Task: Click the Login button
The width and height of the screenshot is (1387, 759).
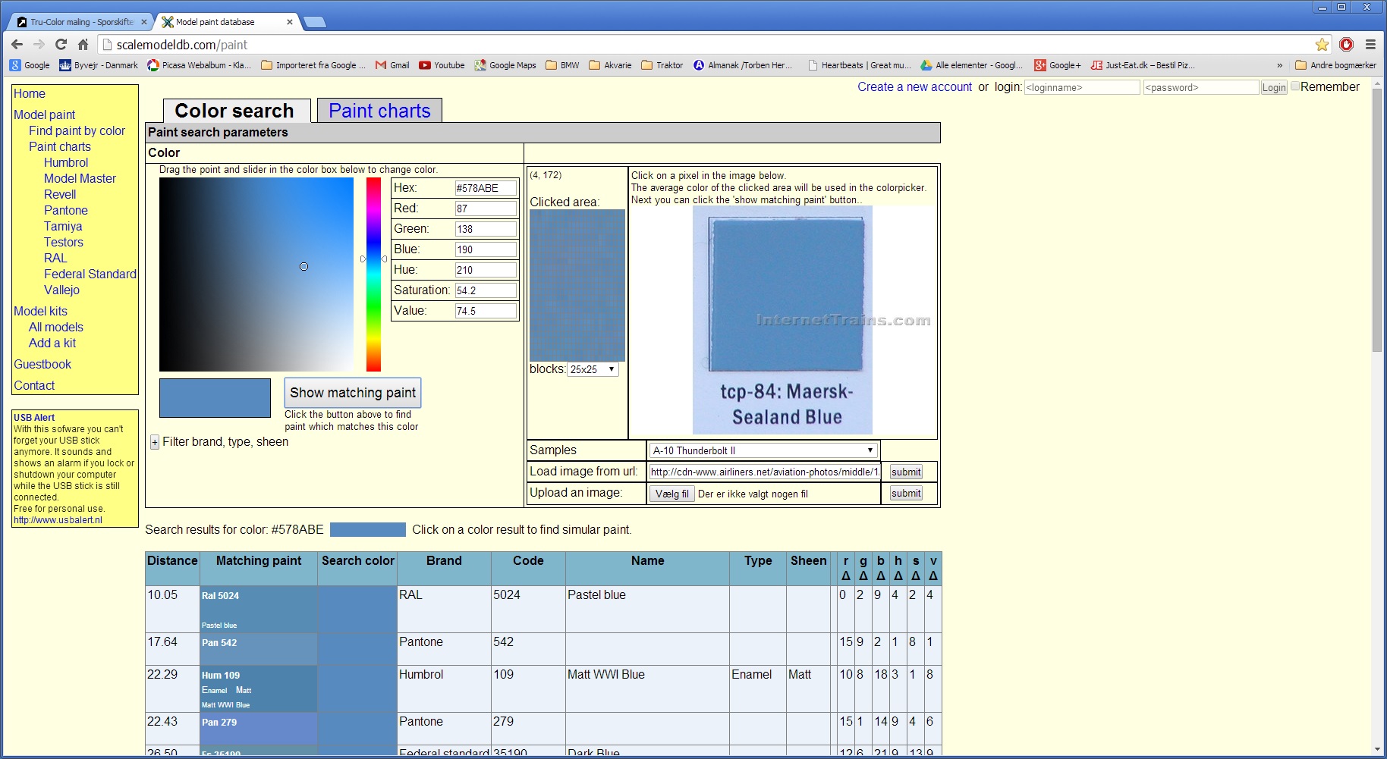Action: click(1274, 88)
